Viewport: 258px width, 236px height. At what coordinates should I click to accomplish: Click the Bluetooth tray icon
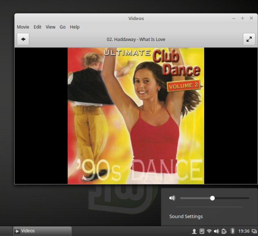point(233,231)
